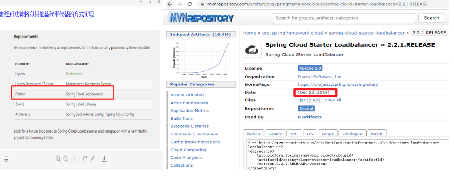Switch to the Buildr tab

[377, 133]
